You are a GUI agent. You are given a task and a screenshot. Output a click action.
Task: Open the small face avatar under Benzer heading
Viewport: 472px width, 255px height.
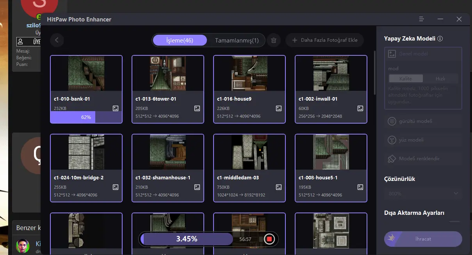[23, 246]
